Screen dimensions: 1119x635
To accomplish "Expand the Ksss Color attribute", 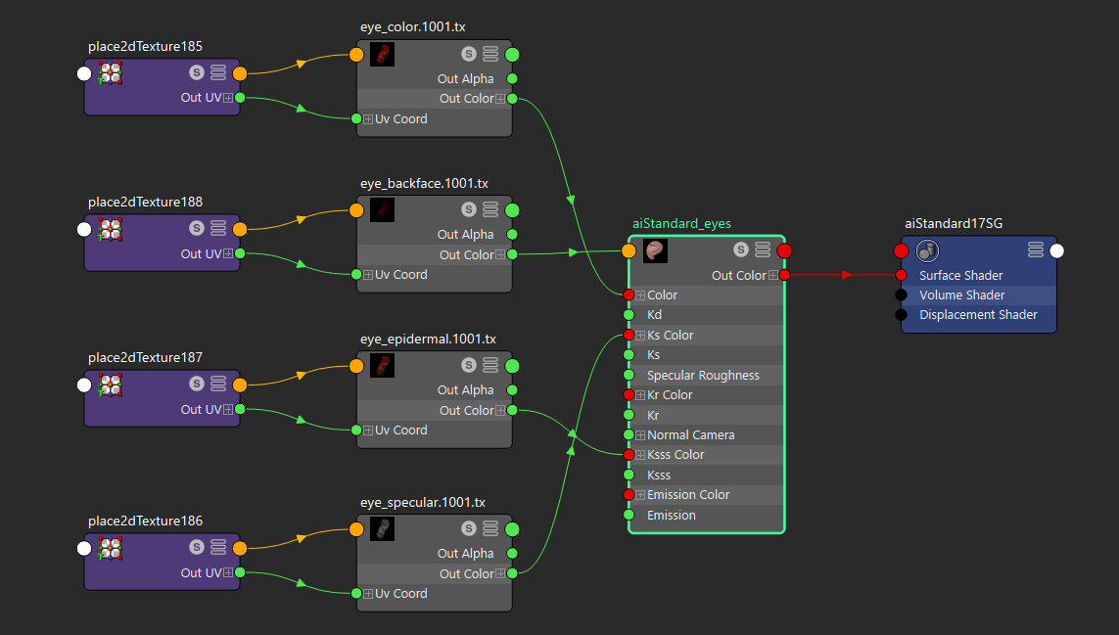I will pyautogui.click(x=640, y=455).
